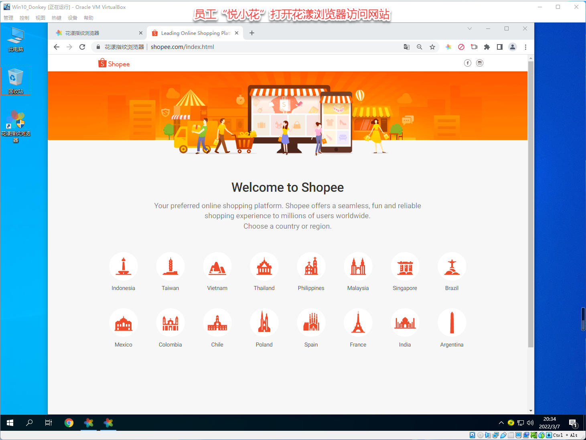Open the Philippines country icon
This screenshot has height=440, width=586.
click(311, 266)
